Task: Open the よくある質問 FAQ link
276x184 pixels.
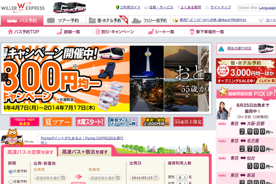Action: pyautogui.click(x=190, y=7)
